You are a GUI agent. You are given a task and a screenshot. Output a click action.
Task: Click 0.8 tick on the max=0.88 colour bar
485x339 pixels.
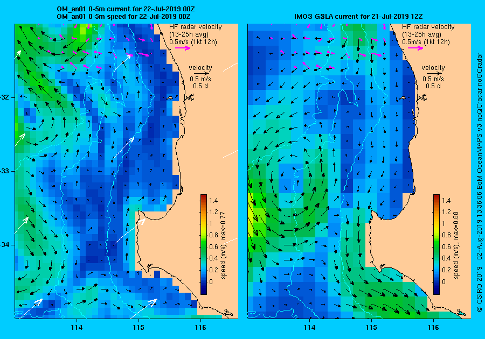point(446,235)
